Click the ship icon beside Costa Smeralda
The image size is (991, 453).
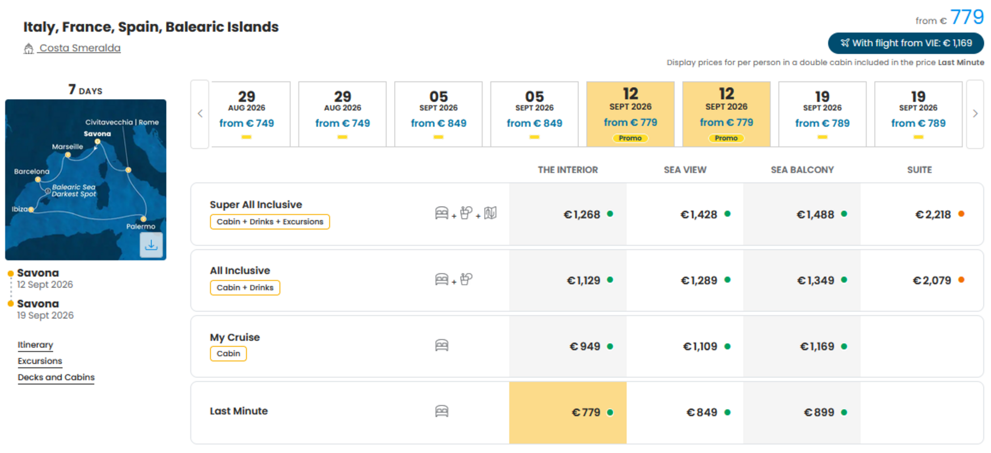28,49
